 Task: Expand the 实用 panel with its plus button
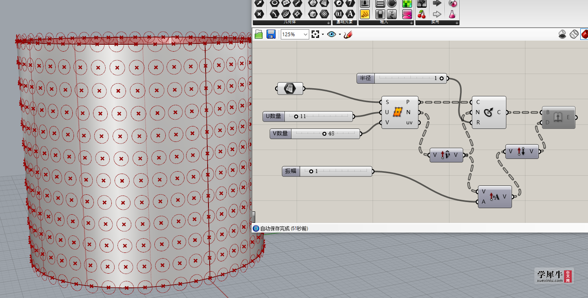coord(456,23)
